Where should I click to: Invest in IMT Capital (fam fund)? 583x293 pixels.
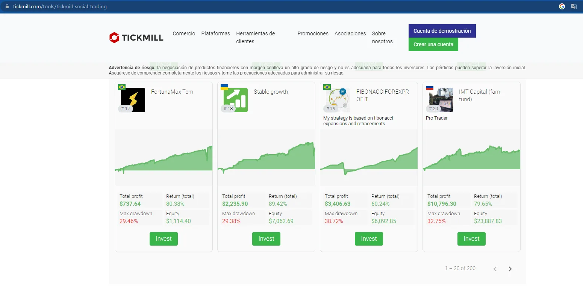(x=471, y=239)
